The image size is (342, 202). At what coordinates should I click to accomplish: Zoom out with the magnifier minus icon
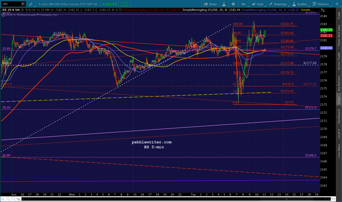coord(13,199)
